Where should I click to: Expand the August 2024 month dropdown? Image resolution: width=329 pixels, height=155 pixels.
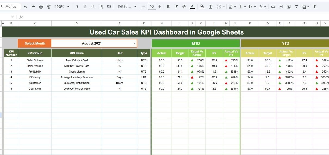pyautogui.click(x=134, y=43)
